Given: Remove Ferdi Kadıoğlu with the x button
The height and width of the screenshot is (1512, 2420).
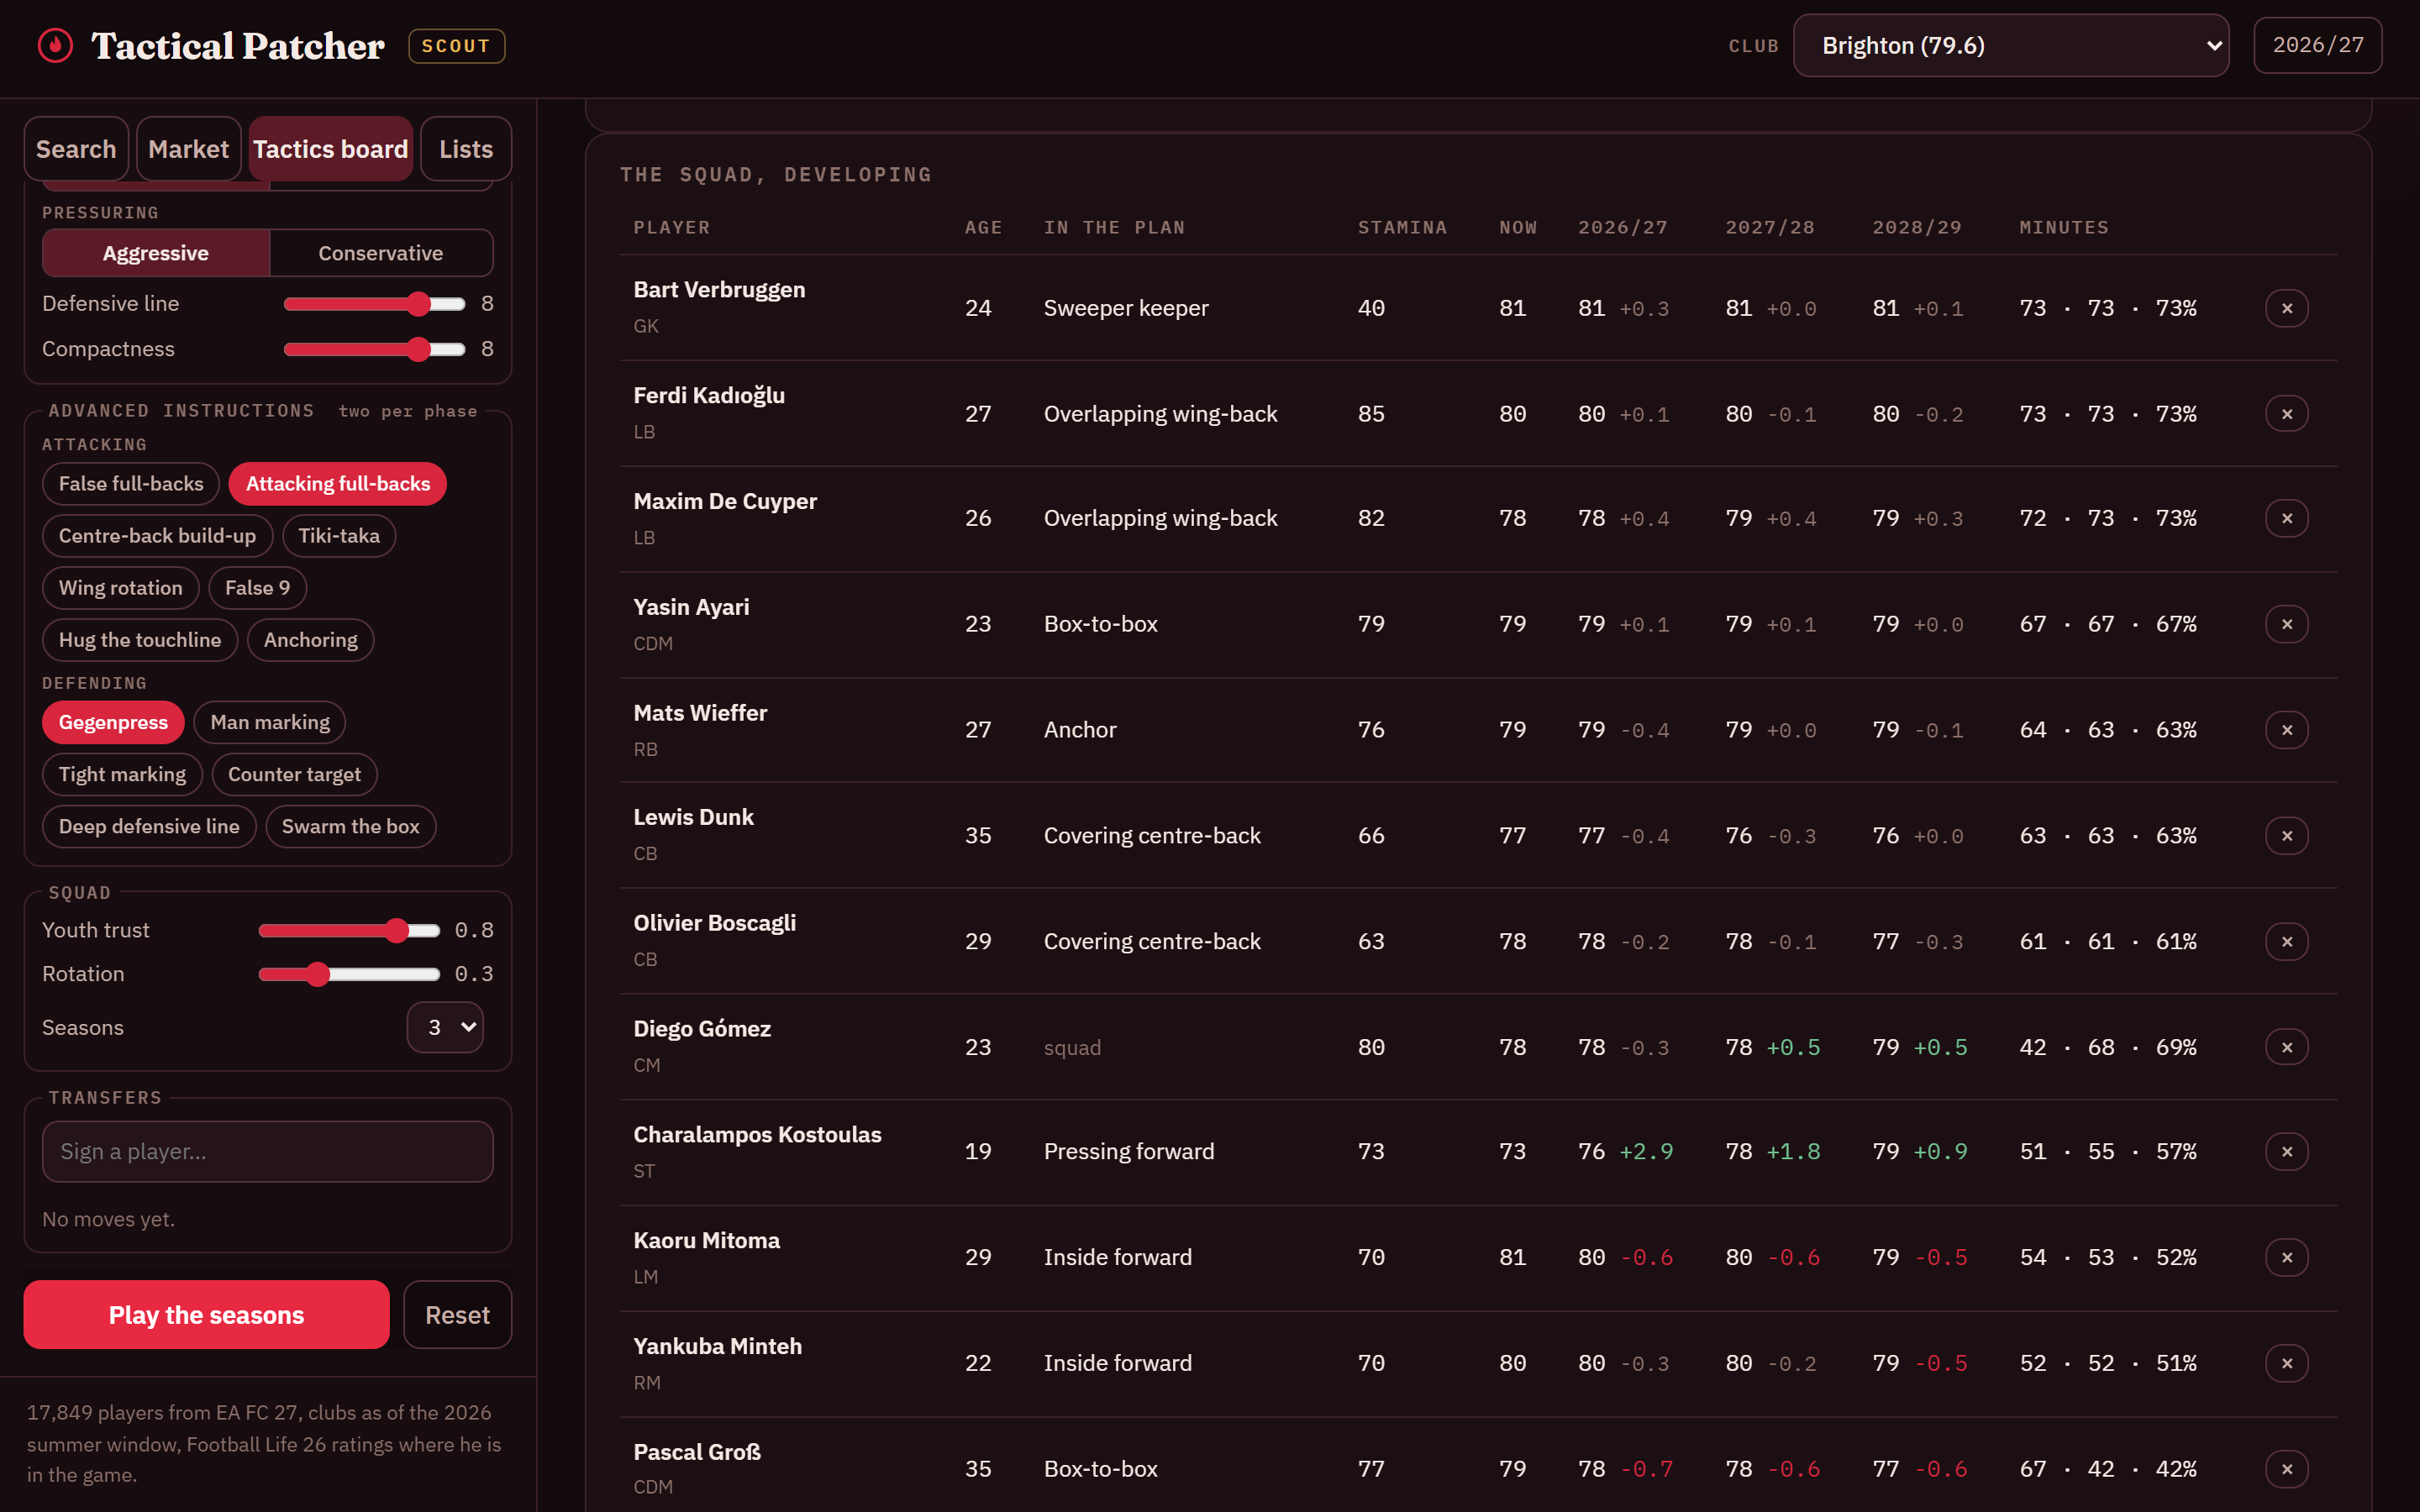Looking at the screenshot, I should (2286, 414).
